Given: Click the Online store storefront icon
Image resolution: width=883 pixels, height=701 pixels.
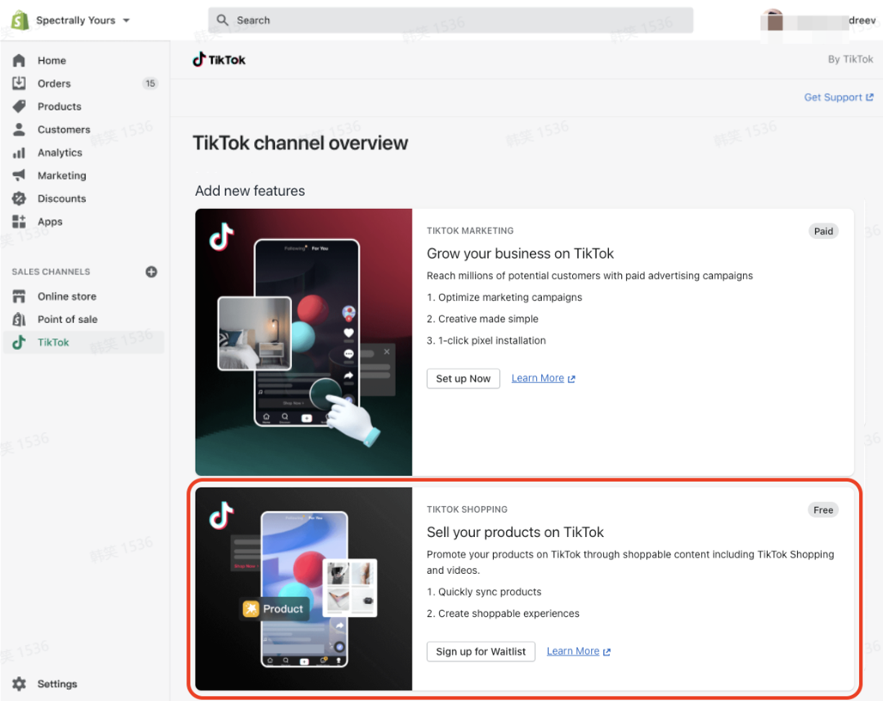Looking at the screenshot, I should point(19,296).
